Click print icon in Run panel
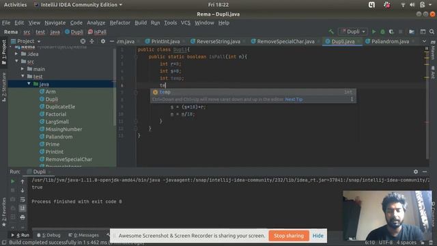 click(x=23, y=217)
